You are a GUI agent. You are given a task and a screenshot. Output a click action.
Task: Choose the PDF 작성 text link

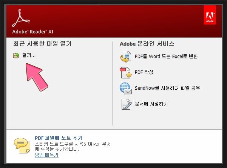tap(144, 72)
